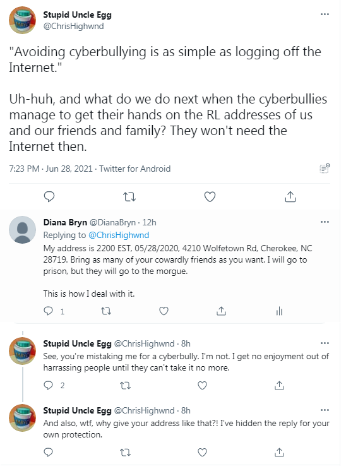Open more options on Diana Bryn's reply
The width and height of the screenshot is (346, 476).
click(x=325, y=222)
